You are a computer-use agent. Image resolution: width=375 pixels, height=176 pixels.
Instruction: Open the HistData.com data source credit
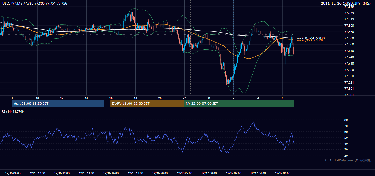click(x=348, y=160)
